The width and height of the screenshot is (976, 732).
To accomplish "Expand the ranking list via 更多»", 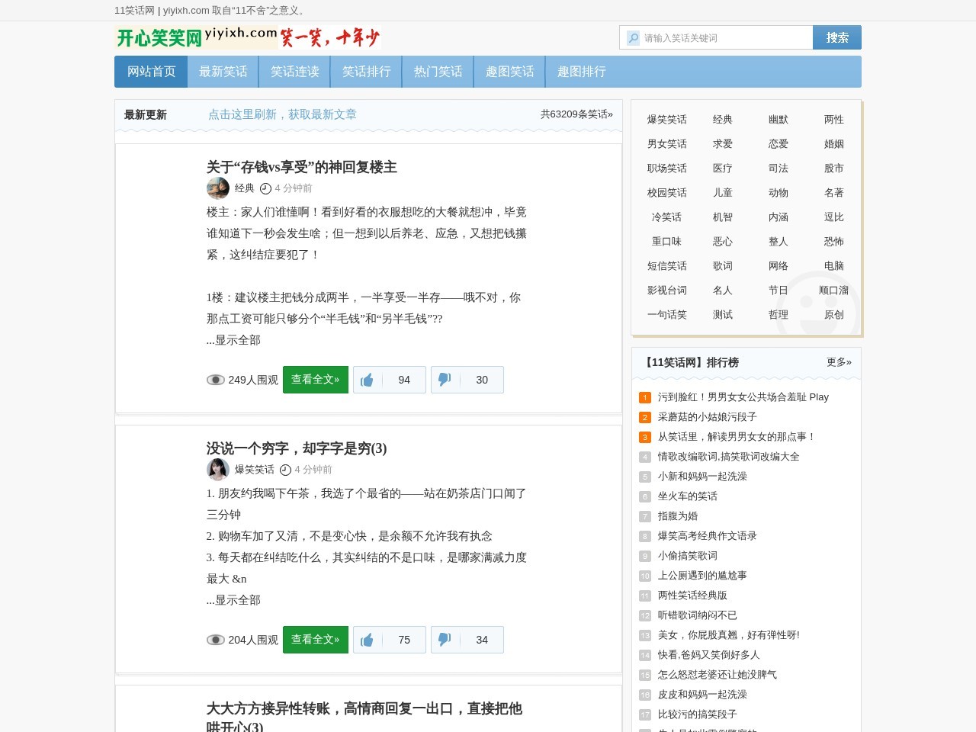I will pos(837,363).
